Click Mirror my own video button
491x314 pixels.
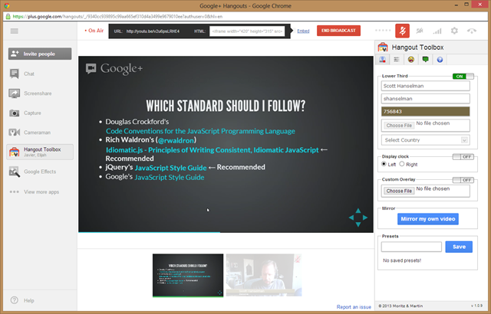[x=428, y=219]
